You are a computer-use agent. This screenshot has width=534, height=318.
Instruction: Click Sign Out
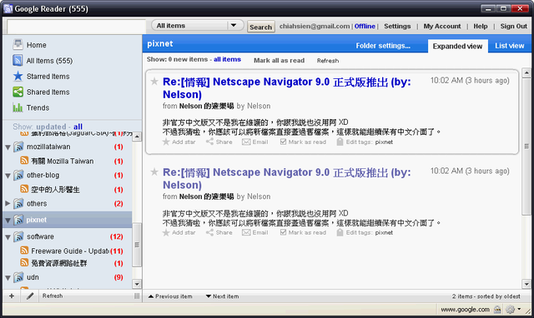514,26
